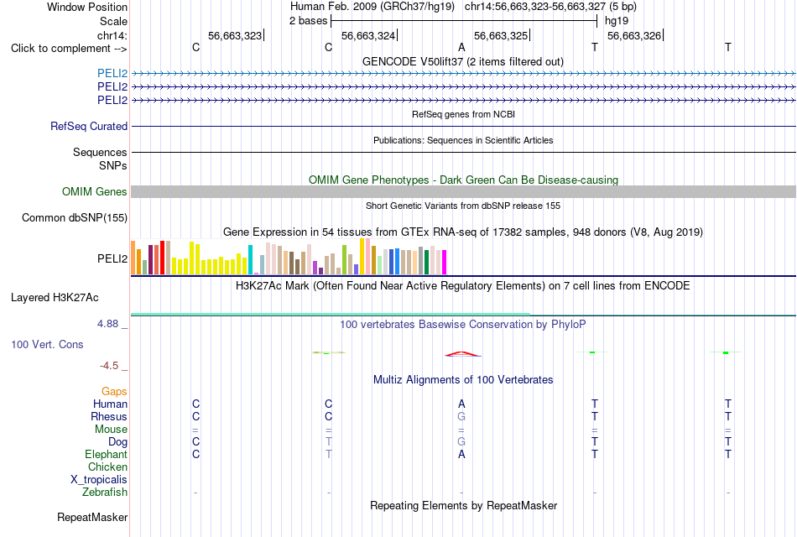This screenshot has width=797, height=537.
Task: Open 'Multiz Alignments of 100 Vertebrates' title
Action: tap(463, 380)
